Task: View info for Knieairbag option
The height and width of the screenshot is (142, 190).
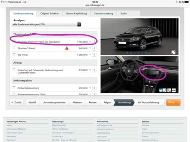Action: coord(94,70)
